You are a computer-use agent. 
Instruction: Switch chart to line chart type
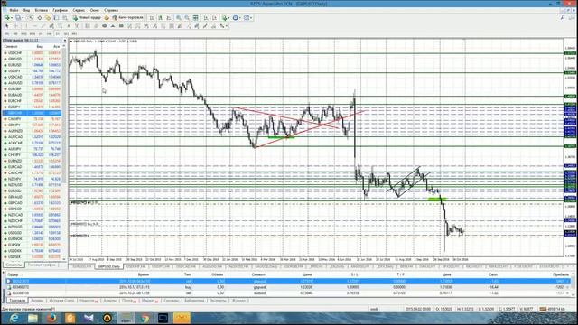pos(169,18)
